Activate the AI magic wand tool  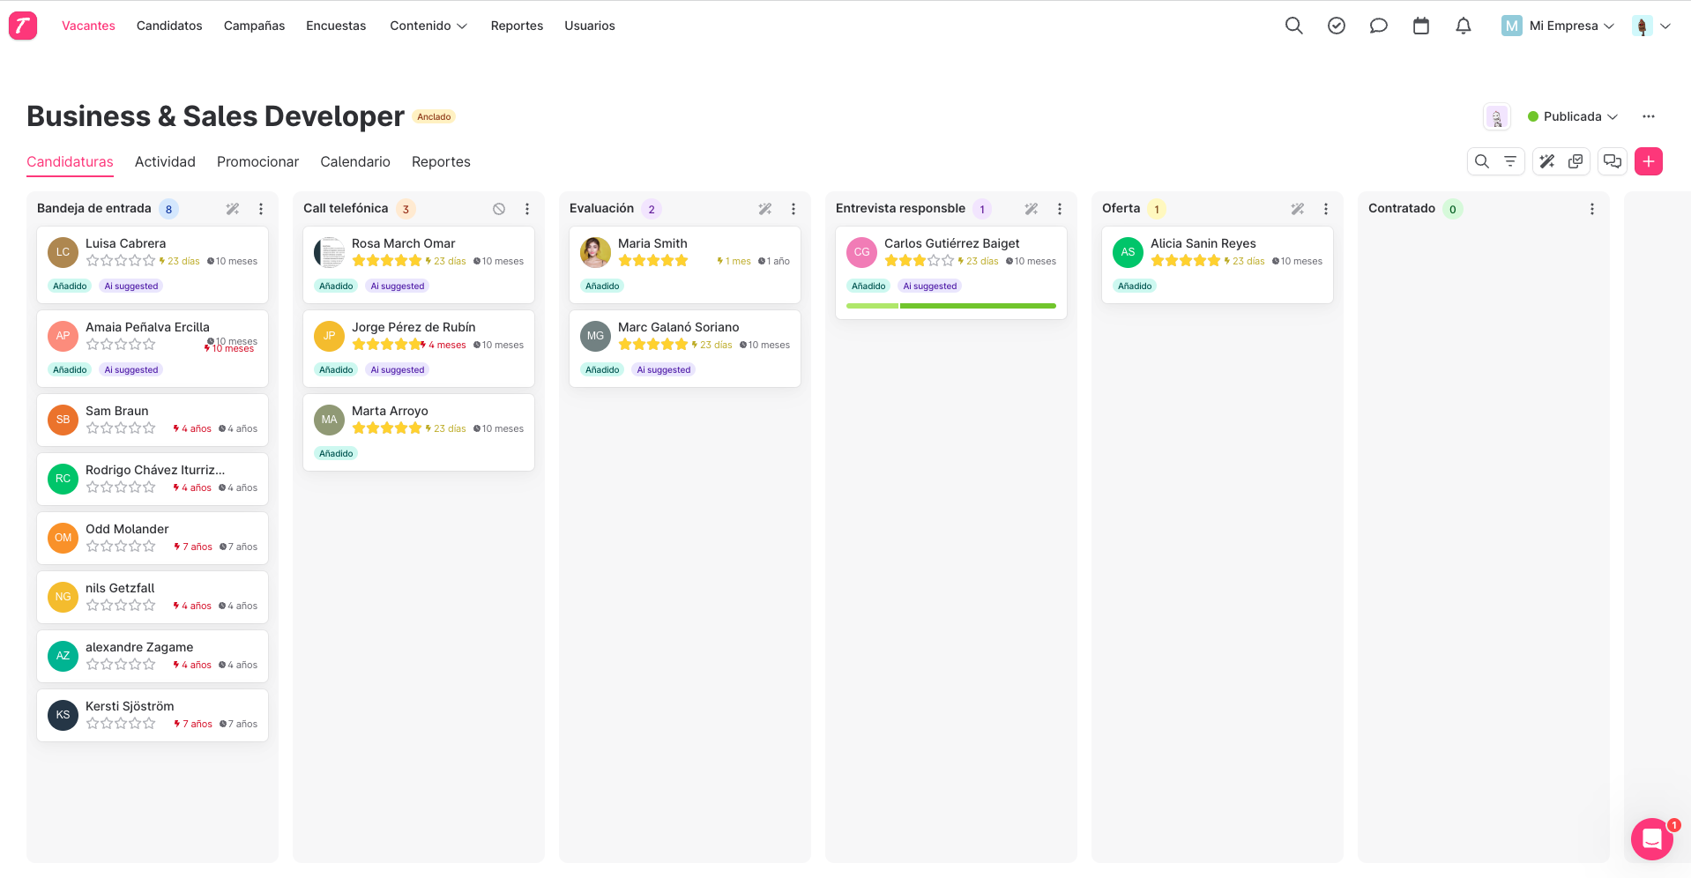point(1547,161)
